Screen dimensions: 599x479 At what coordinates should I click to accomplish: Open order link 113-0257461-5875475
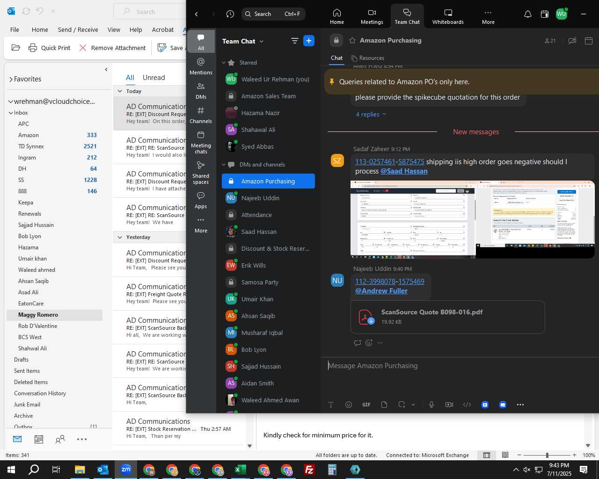389,162
